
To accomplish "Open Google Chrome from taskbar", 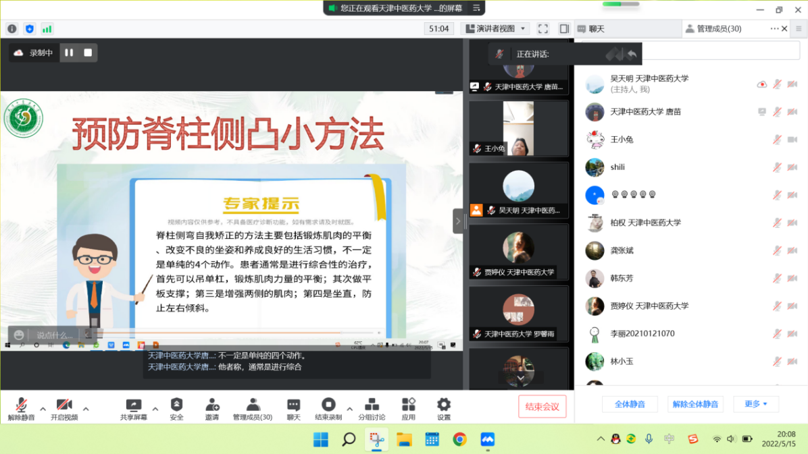I will pyautogui.click(x=459, y=440).
